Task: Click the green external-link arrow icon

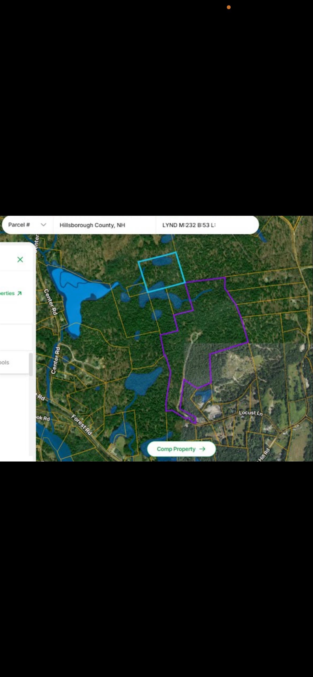Action: pyautogui.click(x=19, y=293)
